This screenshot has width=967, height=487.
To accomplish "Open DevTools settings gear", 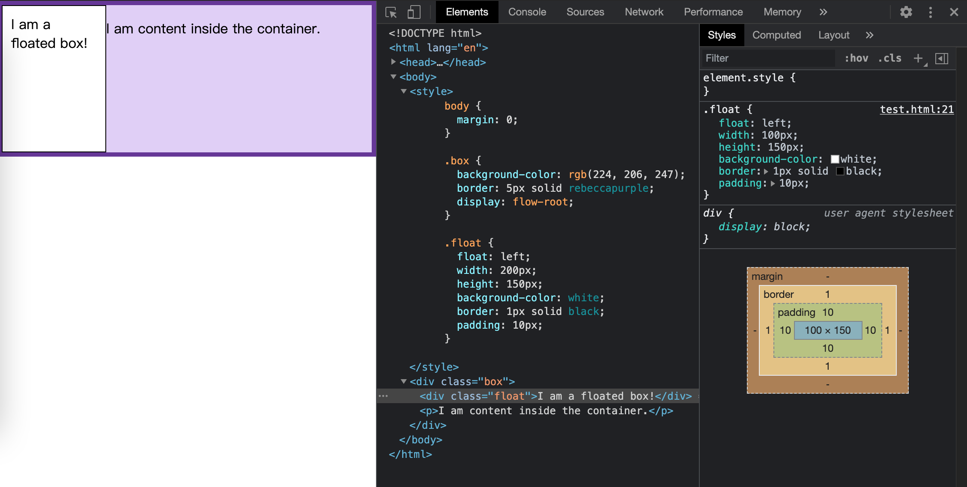I will click(x=906, y=12).
